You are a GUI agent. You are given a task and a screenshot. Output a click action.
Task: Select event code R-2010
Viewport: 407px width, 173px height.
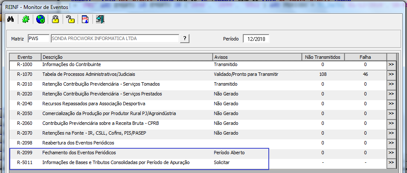click(x=24, y=84)
